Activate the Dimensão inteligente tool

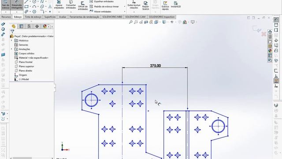[x=17, y=5]
